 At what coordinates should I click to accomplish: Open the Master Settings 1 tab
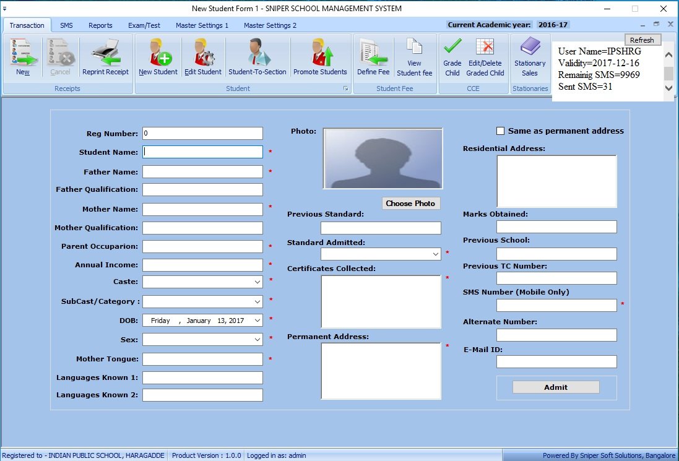(202, 25)
